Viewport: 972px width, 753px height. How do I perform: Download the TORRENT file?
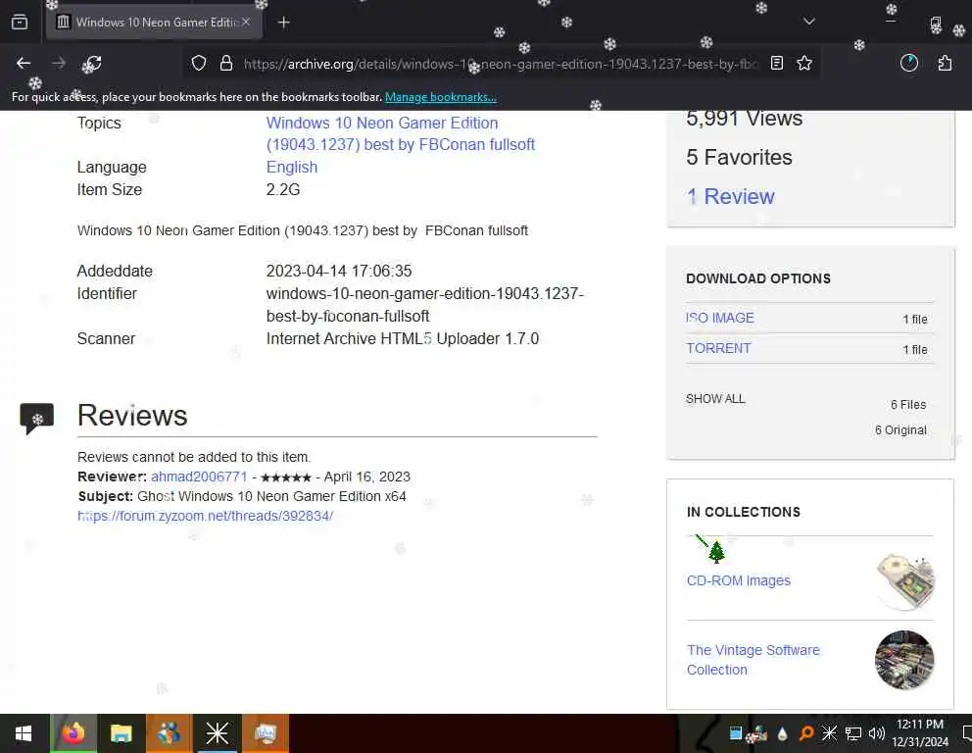tap(718, 348)
